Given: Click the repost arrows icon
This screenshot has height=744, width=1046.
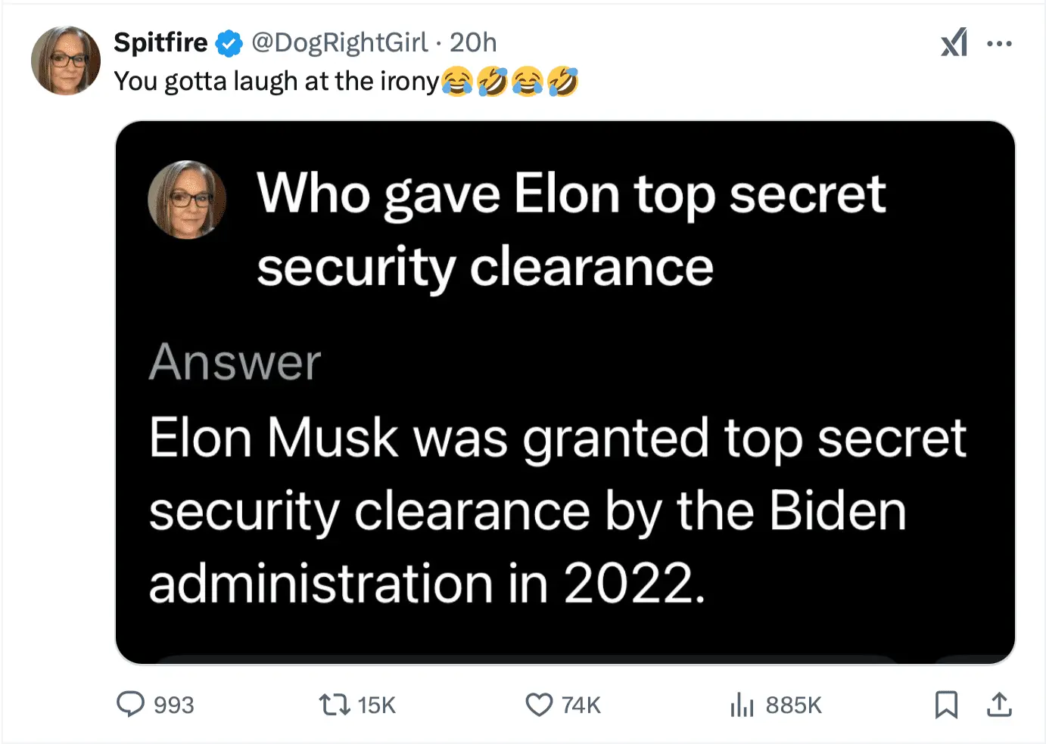Looking at the screenshot, I should tap(334, 705).
